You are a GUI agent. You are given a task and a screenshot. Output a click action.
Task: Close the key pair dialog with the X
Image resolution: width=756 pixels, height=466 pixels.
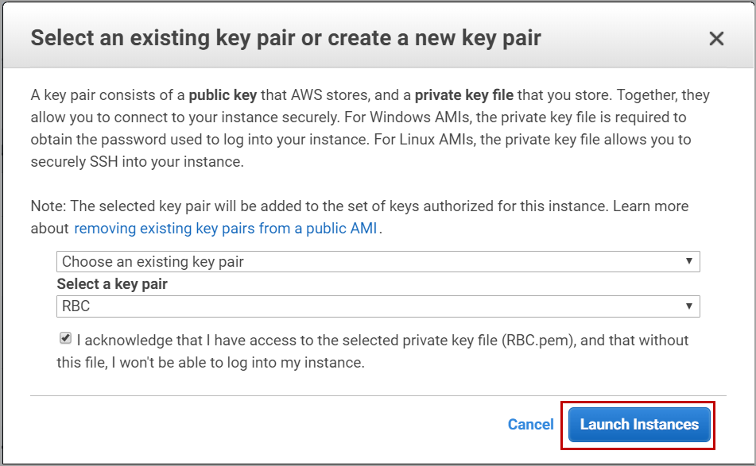click(716, 38)
